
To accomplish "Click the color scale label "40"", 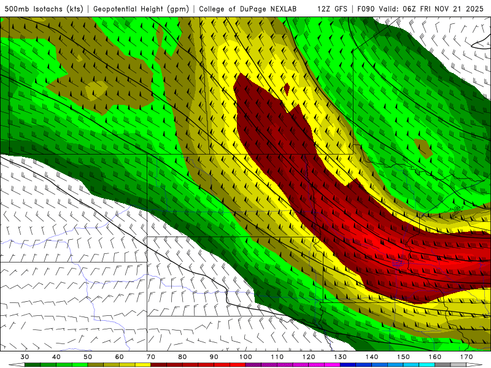I will 56,357.
